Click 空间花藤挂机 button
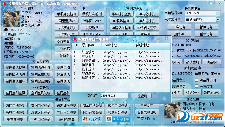This screenshot has width=225, height=127. 41,74
